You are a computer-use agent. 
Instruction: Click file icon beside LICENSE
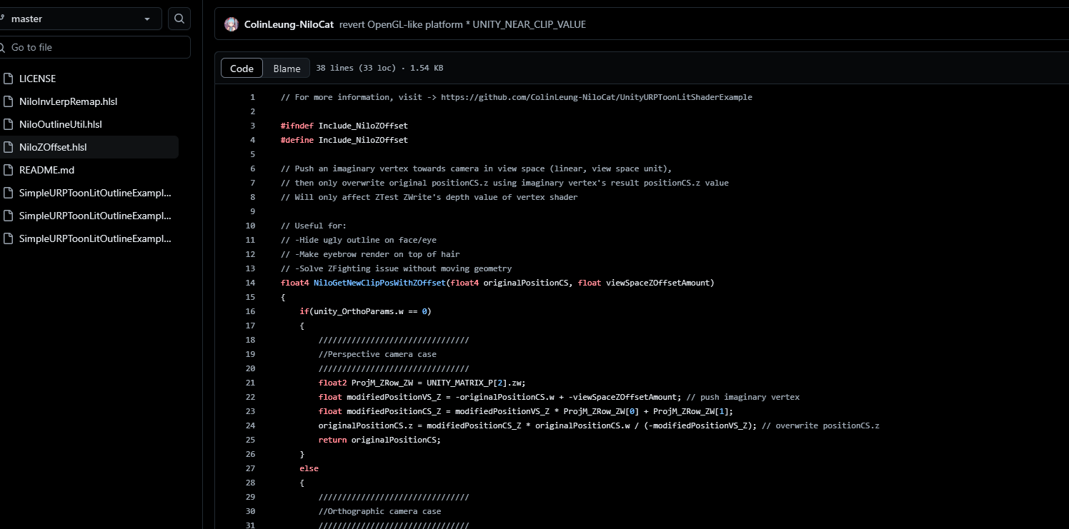point(9,79)
